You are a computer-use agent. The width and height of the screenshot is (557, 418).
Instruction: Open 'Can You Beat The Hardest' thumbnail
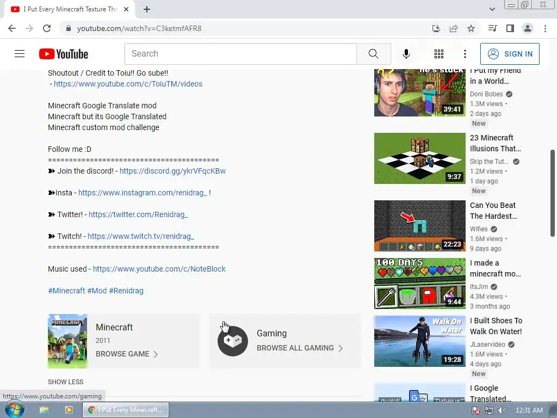tap(419, 226)
